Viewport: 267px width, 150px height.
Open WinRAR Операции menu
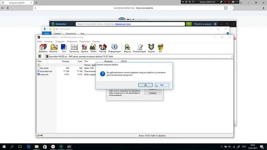pos(60,42)
